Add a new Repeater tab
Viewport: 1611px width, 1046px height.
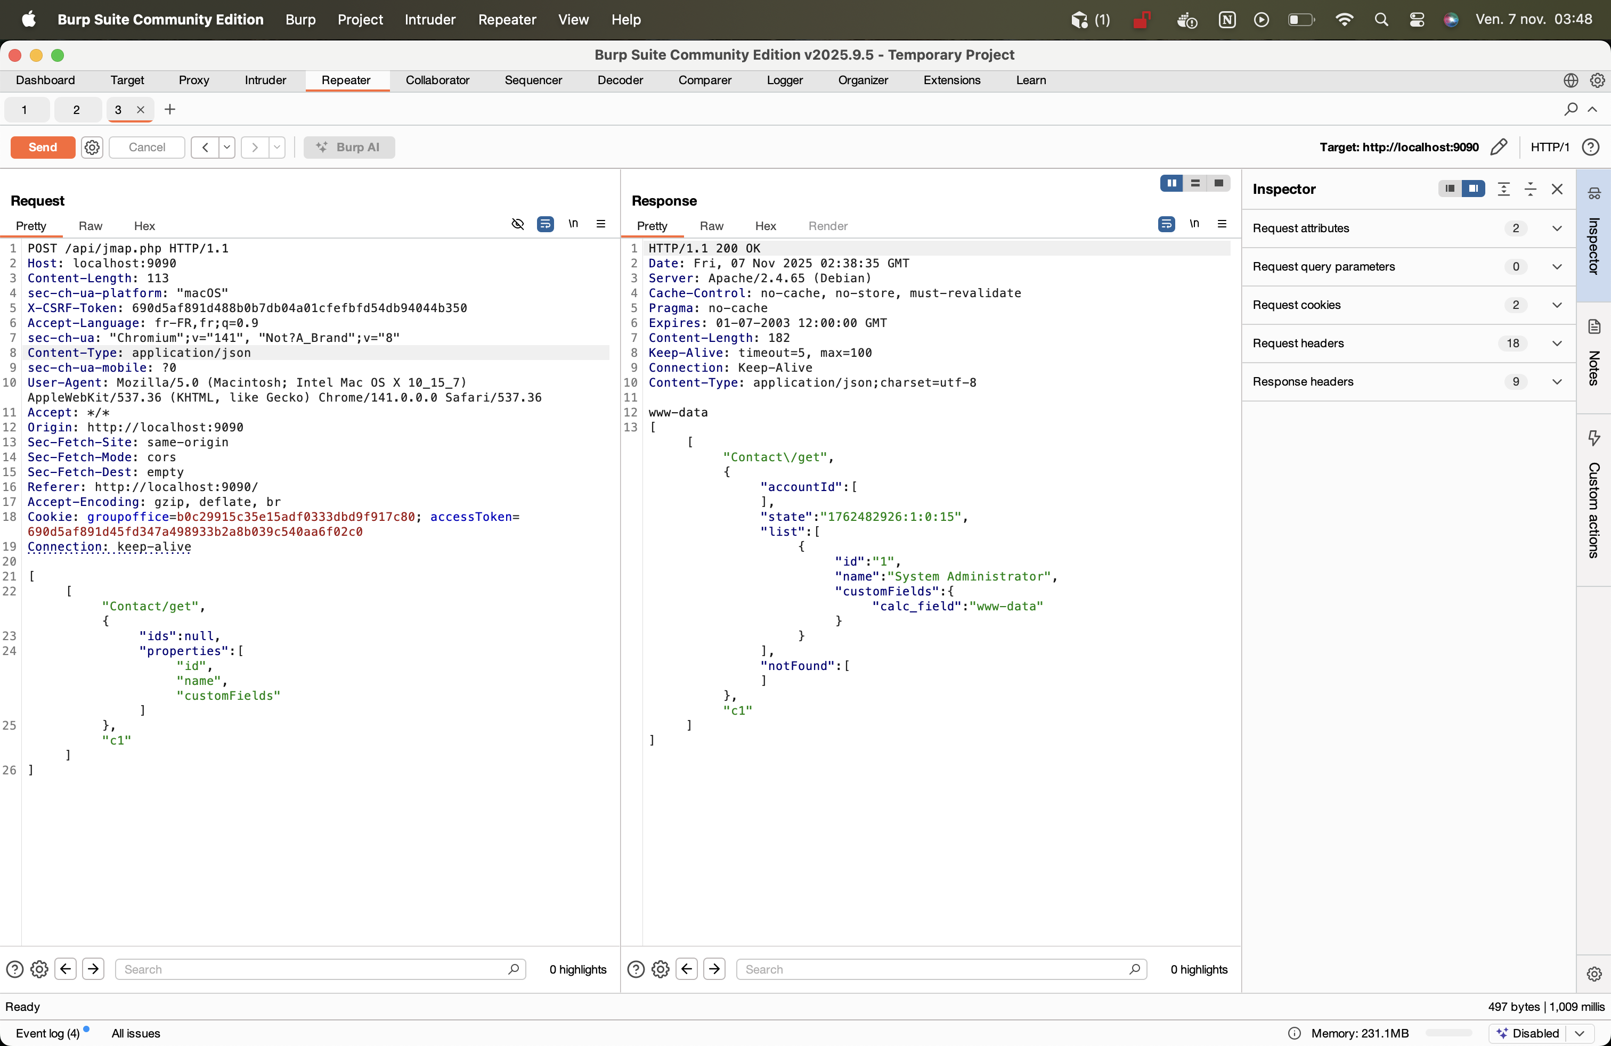point(170,110)
